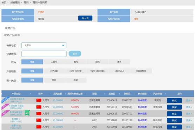The image size is (195, 130).
Task: Click the China flag in the 29天 product row
Action: point(39,127)
